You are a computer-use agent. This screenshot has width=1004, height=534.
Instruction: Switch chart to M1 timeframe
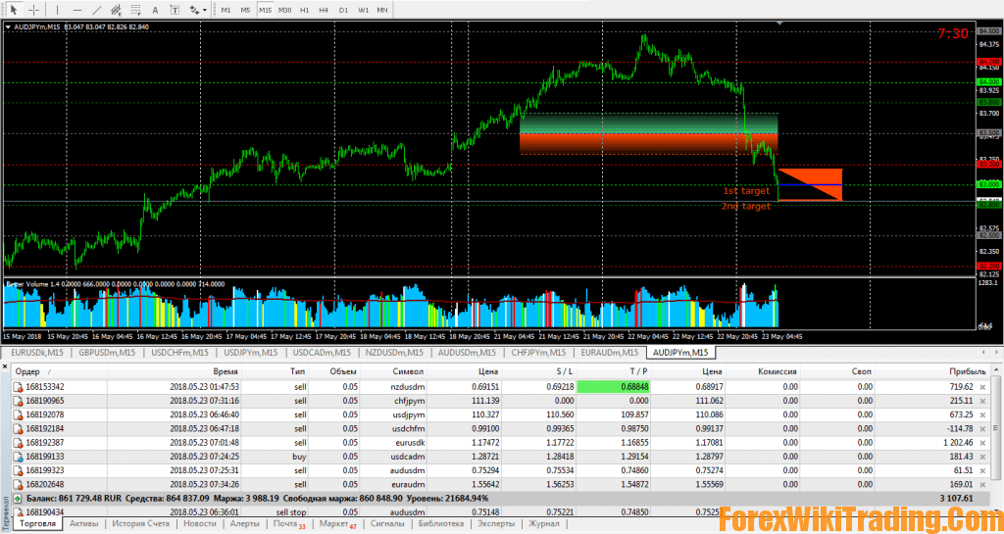[x=226, y=10]
